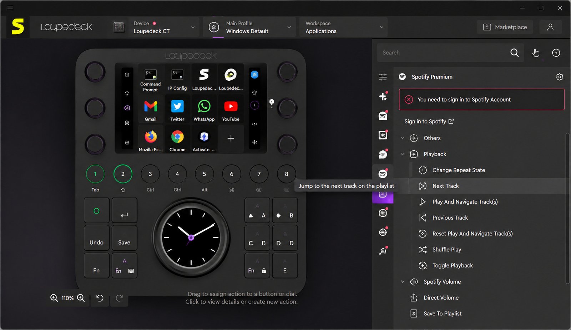Image resolution: width=571 pixels, height=330 pixels.
Task: Click the Fn lock square button
Action: pyautogui.click(x=257, y=265)
